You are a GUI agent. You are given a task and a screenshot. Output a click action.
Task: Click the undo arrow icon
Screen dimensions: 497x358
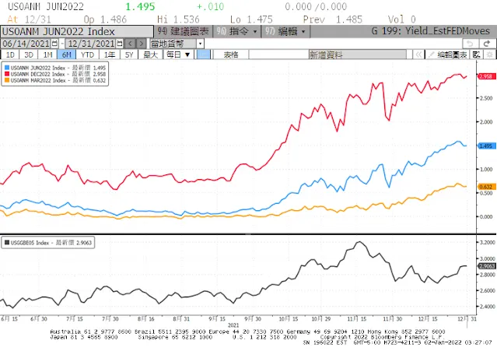pyautogui.click(x=470, y=44)
